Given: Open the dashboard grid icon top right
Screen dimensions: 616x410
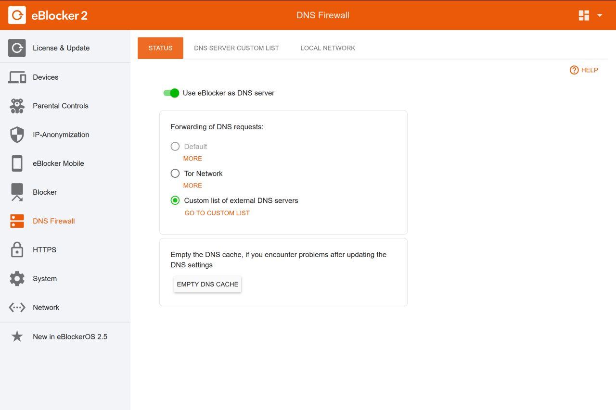Looking at the screenshot, I should coord(583,15).
